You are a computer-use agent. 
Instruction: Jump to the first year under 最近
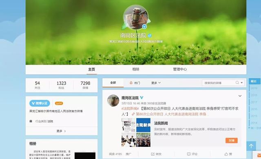(254, 88)
